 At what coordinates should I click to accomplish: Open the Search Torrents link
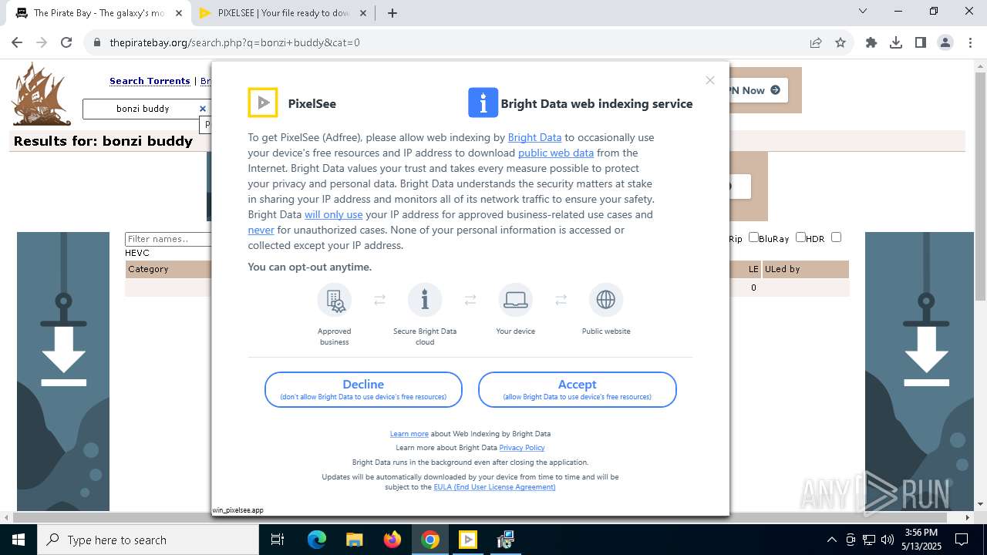(150, 81)
